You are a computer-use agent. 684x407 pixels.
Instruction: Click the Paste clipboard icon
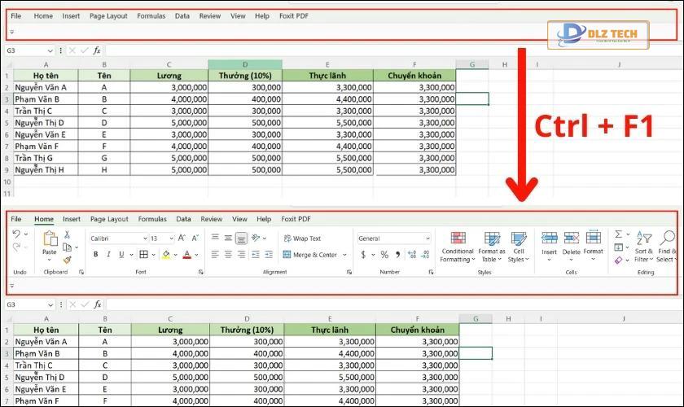click(x=50, y=239)
